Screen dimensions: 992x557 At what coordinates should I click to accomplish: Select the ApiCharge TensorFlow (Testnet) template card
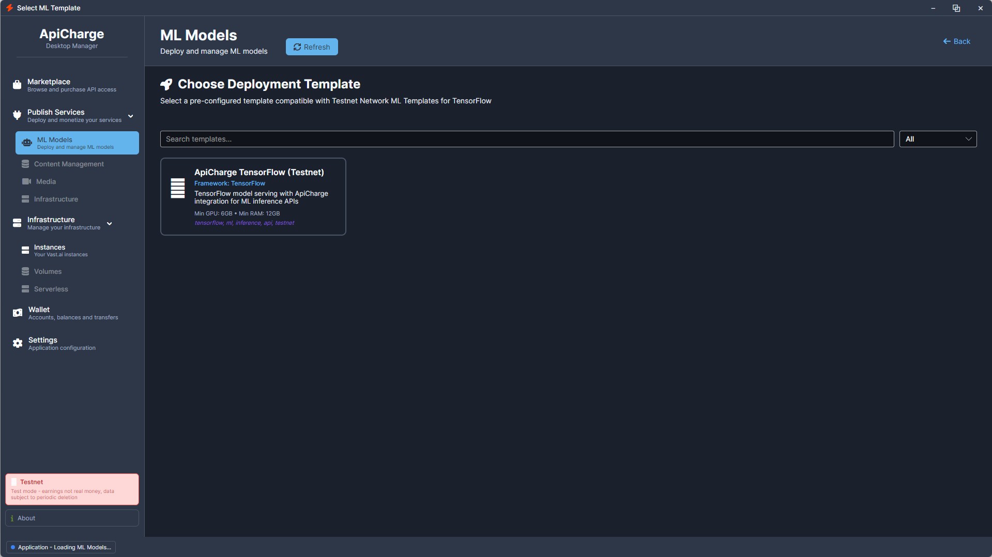click(x=253, y=196)
